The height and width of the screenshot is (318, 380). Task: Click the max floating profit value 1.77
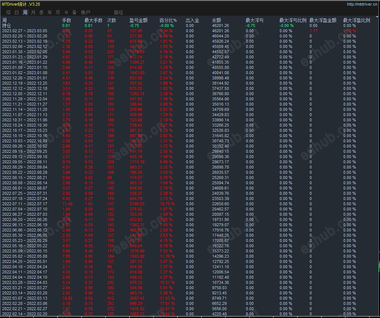pos(313,31)
